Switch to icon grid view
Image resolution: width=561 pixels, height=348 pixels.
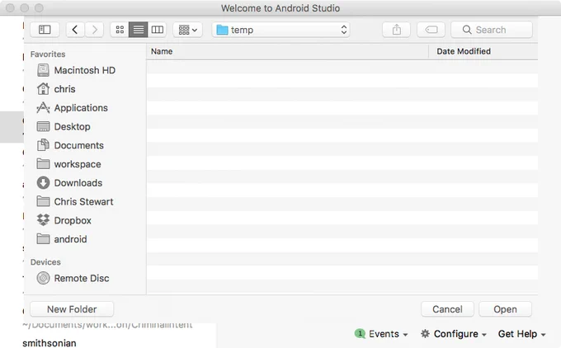pos(120,30)
